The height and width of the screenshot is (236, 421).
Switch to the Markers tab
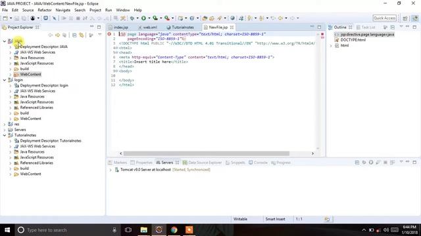118,163
